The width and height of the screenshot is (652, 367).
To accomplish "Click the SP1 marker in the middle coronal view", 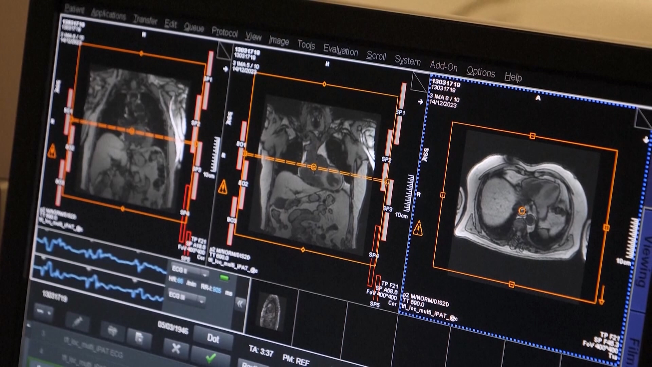I will click(x=400, y=112).
